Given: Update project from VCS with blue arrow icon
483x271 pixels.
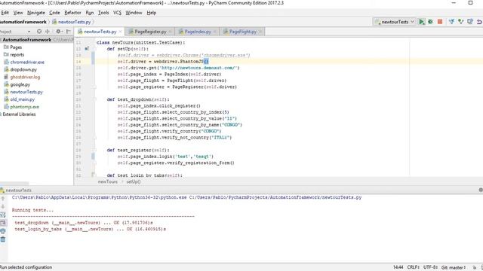Looking at the screenshot, I should pyautogui.click(x=451, y=22).
